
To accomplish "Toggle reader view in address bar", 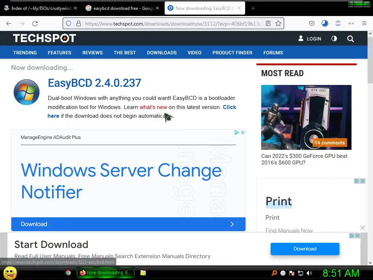I will click(268, 23).
